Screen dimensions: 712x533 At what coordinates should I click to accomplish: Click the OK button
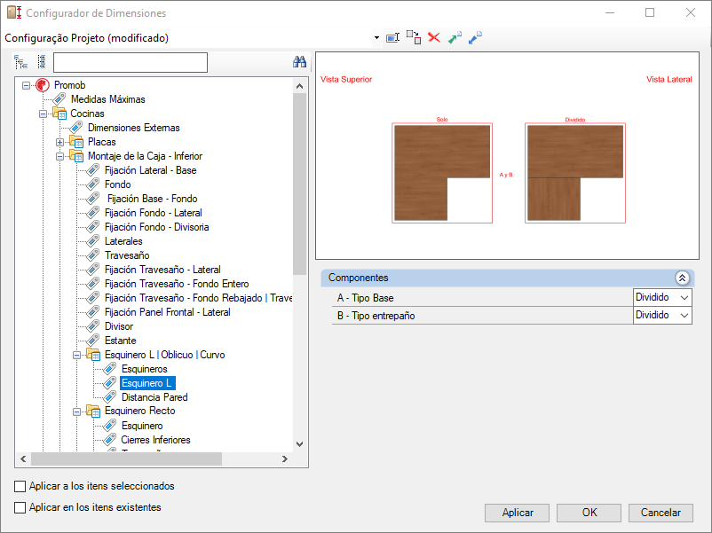tap(589, 513)
